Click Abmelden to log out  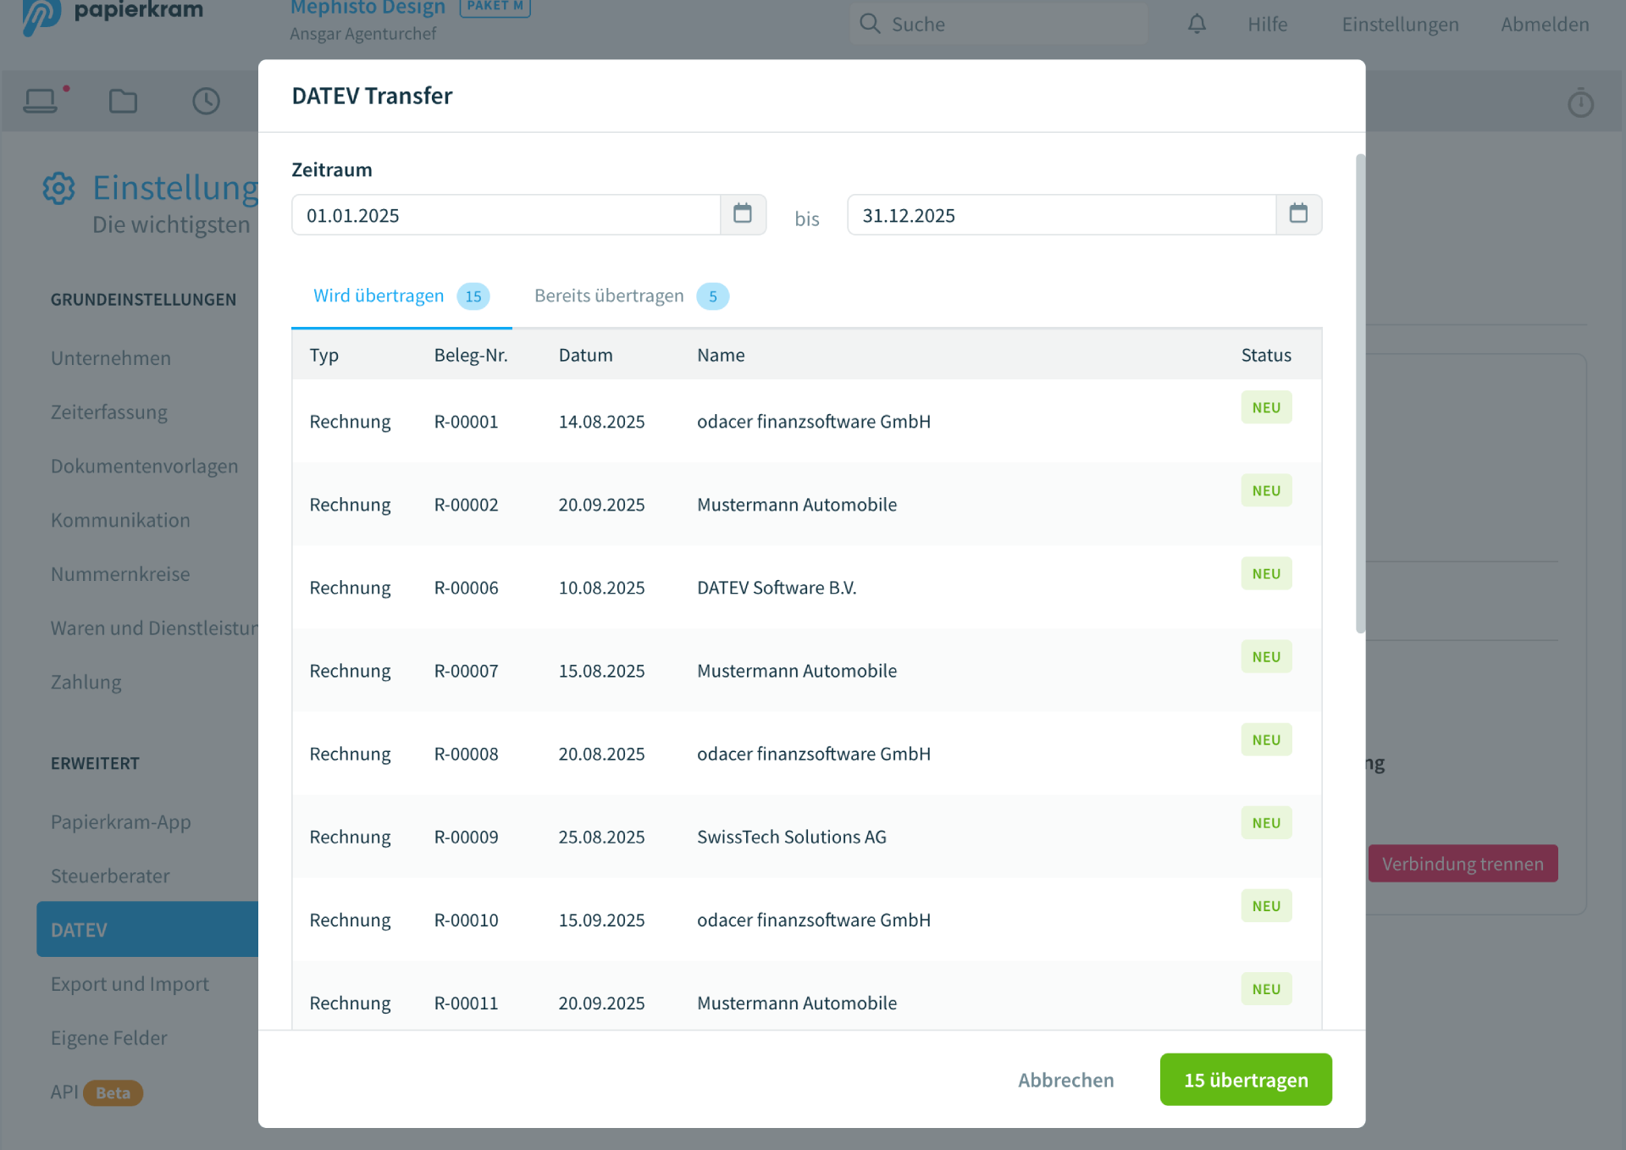tap(1544, 24)
